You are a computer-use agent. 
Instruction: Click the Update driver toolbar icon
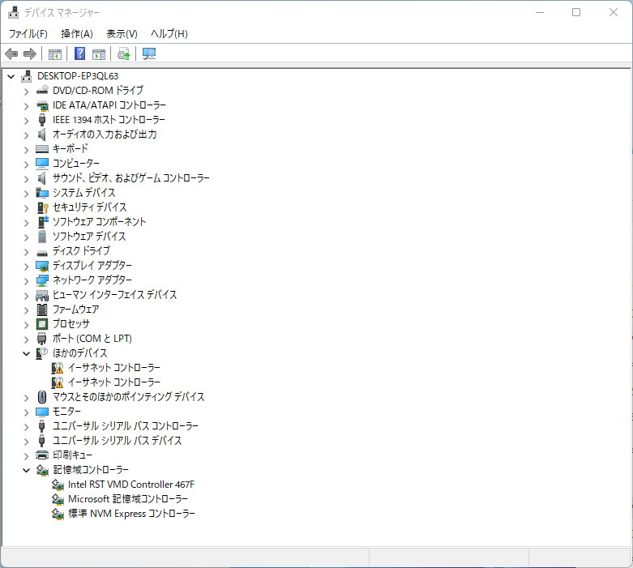pos(123,53)
